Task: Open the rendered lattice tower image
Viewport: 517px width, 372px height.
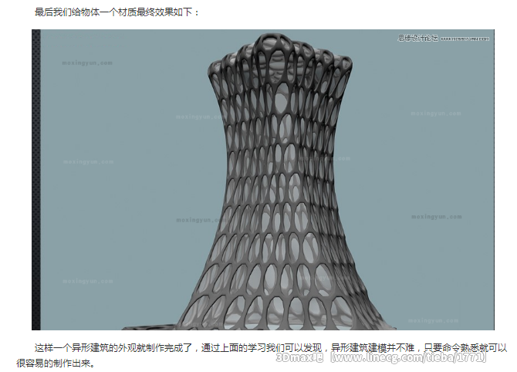Action: (x=263, y=180)
